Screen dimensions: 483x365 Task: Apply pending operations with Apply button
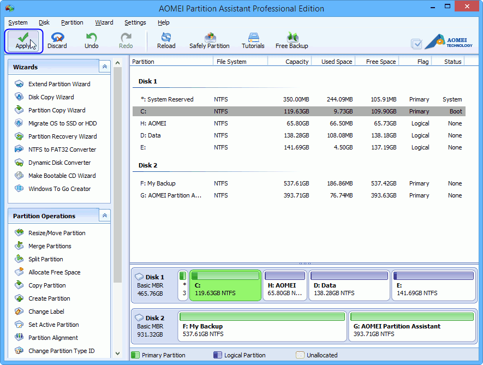[23, 41]
